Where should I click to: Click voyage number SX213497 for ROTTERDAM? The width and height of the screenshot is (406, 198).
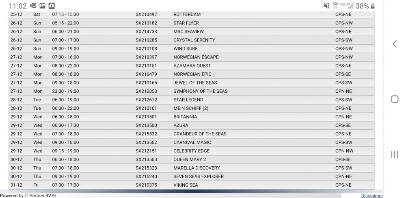point(146,15)
